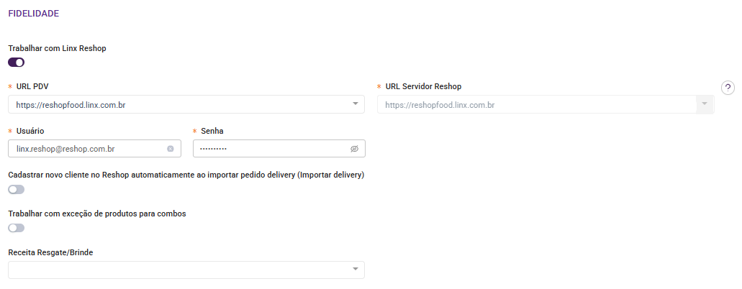Focus the Senha password field
The image size is (742, 289).
pos(270,149)
